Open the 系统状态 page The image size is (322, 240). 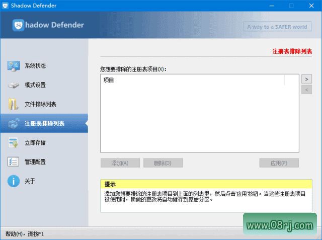tap(44, 66)
